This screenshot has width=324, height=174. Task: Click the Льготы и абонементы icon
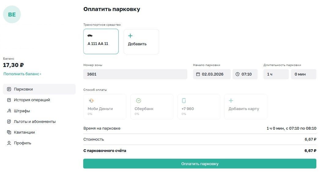click(9, 121)
